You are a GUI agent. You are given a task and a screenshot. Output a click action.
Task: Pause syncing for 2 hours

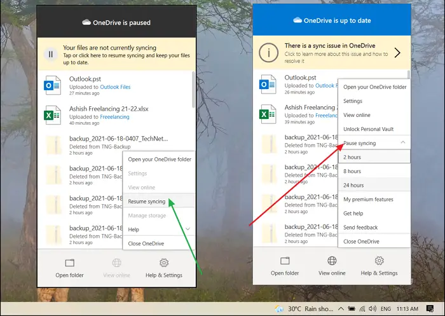(x=374, y=157)
